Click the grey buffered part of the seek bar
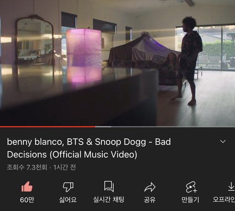Screen dimensions: 235x211 pyautogui.click(x=103, y=127)
